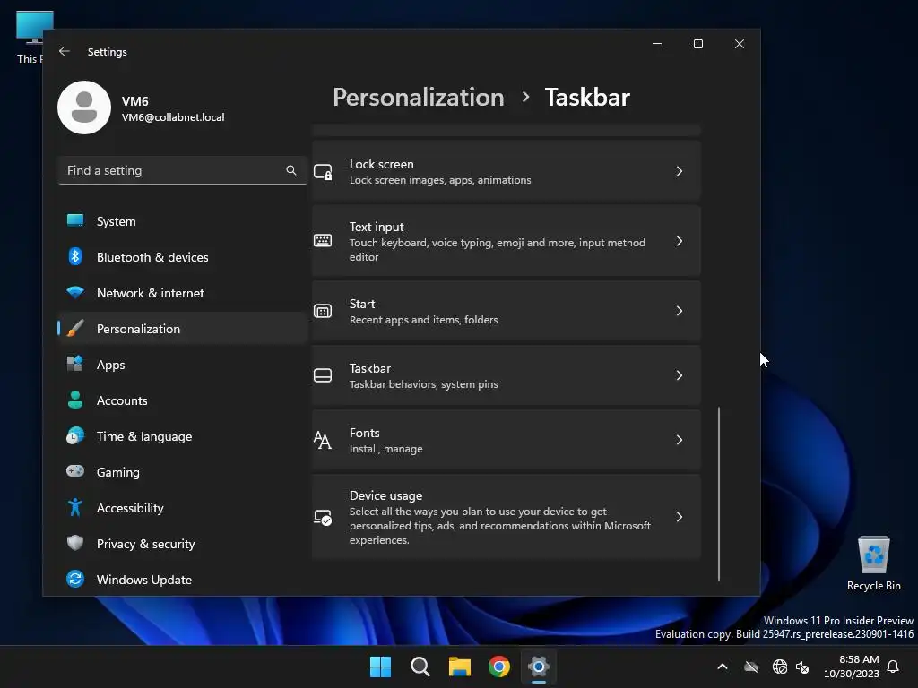Select System in the sidebar
Screen dimensions: 918x688
[183, 221]
